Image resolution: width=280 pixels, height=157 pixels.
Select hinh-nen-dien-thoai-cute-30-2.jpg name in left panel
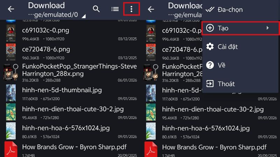[73, 109]
